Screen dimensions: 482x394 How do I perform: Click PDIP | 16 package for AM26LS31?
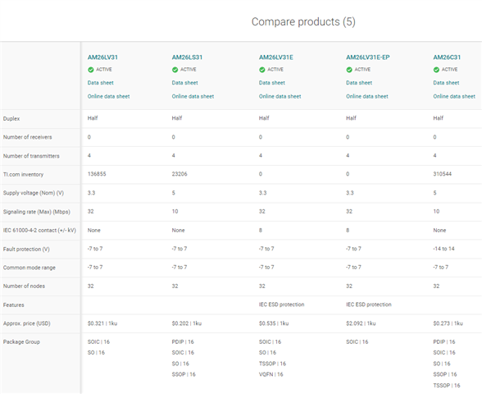point(183,342)
